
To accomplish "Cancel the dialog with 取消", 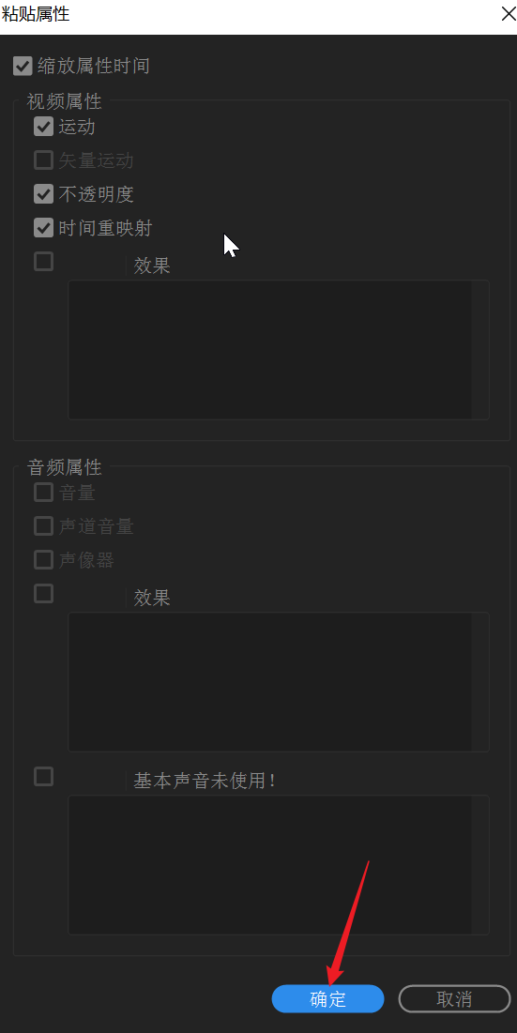I will coord(454,998).
